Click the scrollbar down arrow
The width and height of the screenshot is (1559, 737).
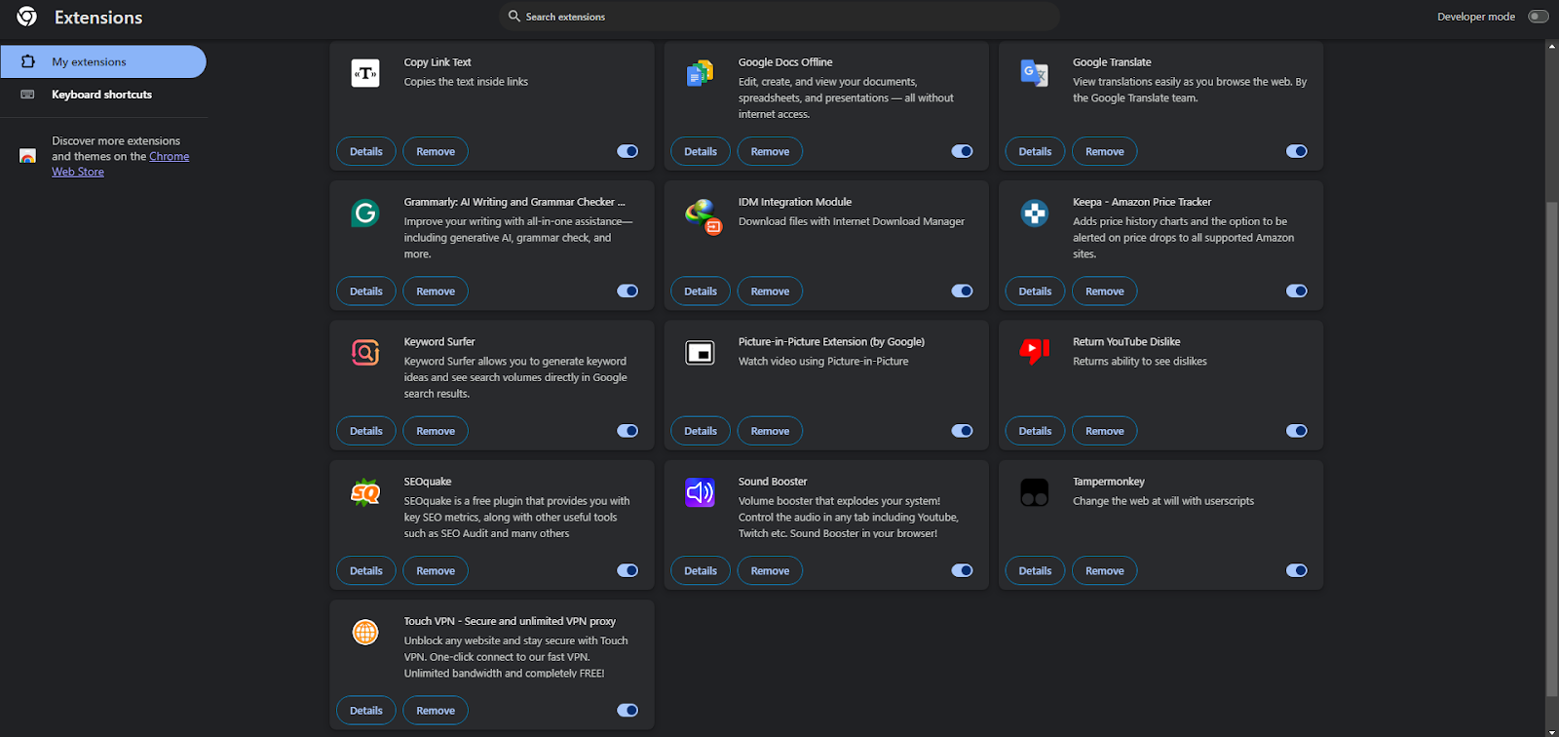1552,731
